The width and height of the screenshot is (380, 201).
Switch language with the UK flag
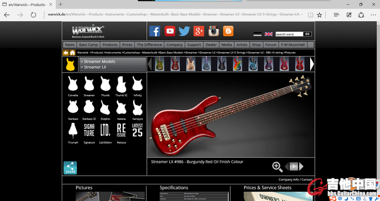point(268,34)
